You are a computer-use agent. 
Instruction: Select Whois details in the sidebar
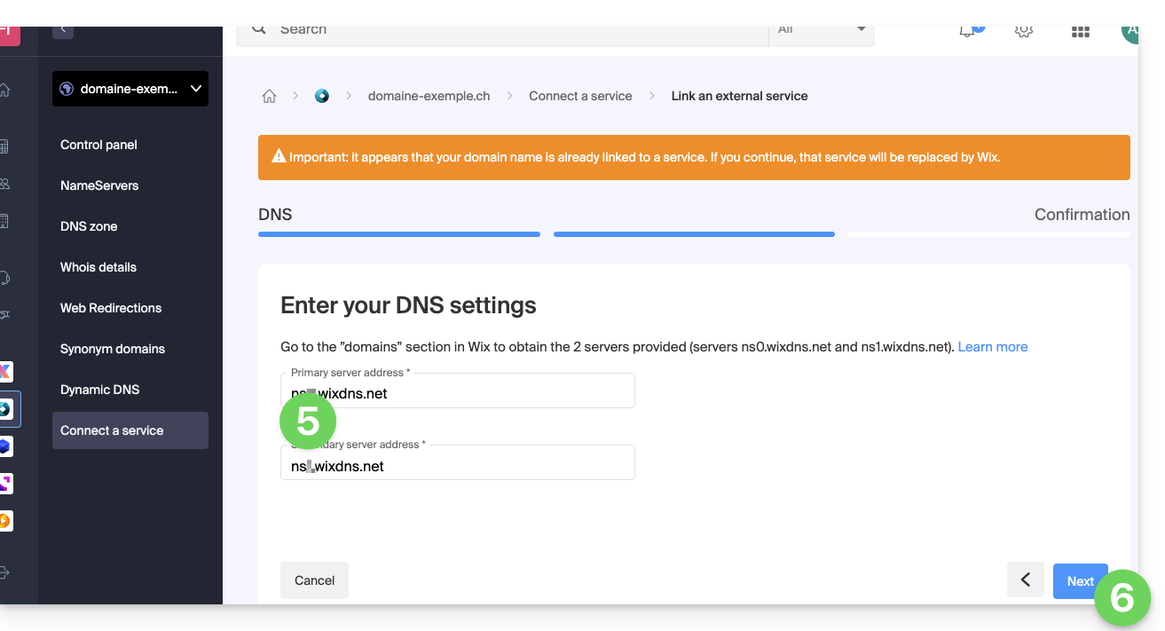[98, 267]
